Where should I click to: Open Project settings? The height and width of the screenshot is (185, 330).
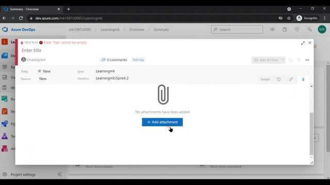coord(23,175)
